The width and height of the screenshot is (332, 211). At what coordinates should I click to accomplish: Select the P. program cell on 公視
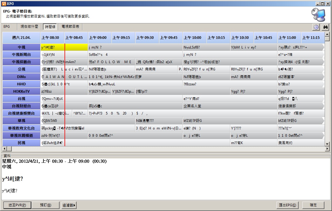click(180, 69)
